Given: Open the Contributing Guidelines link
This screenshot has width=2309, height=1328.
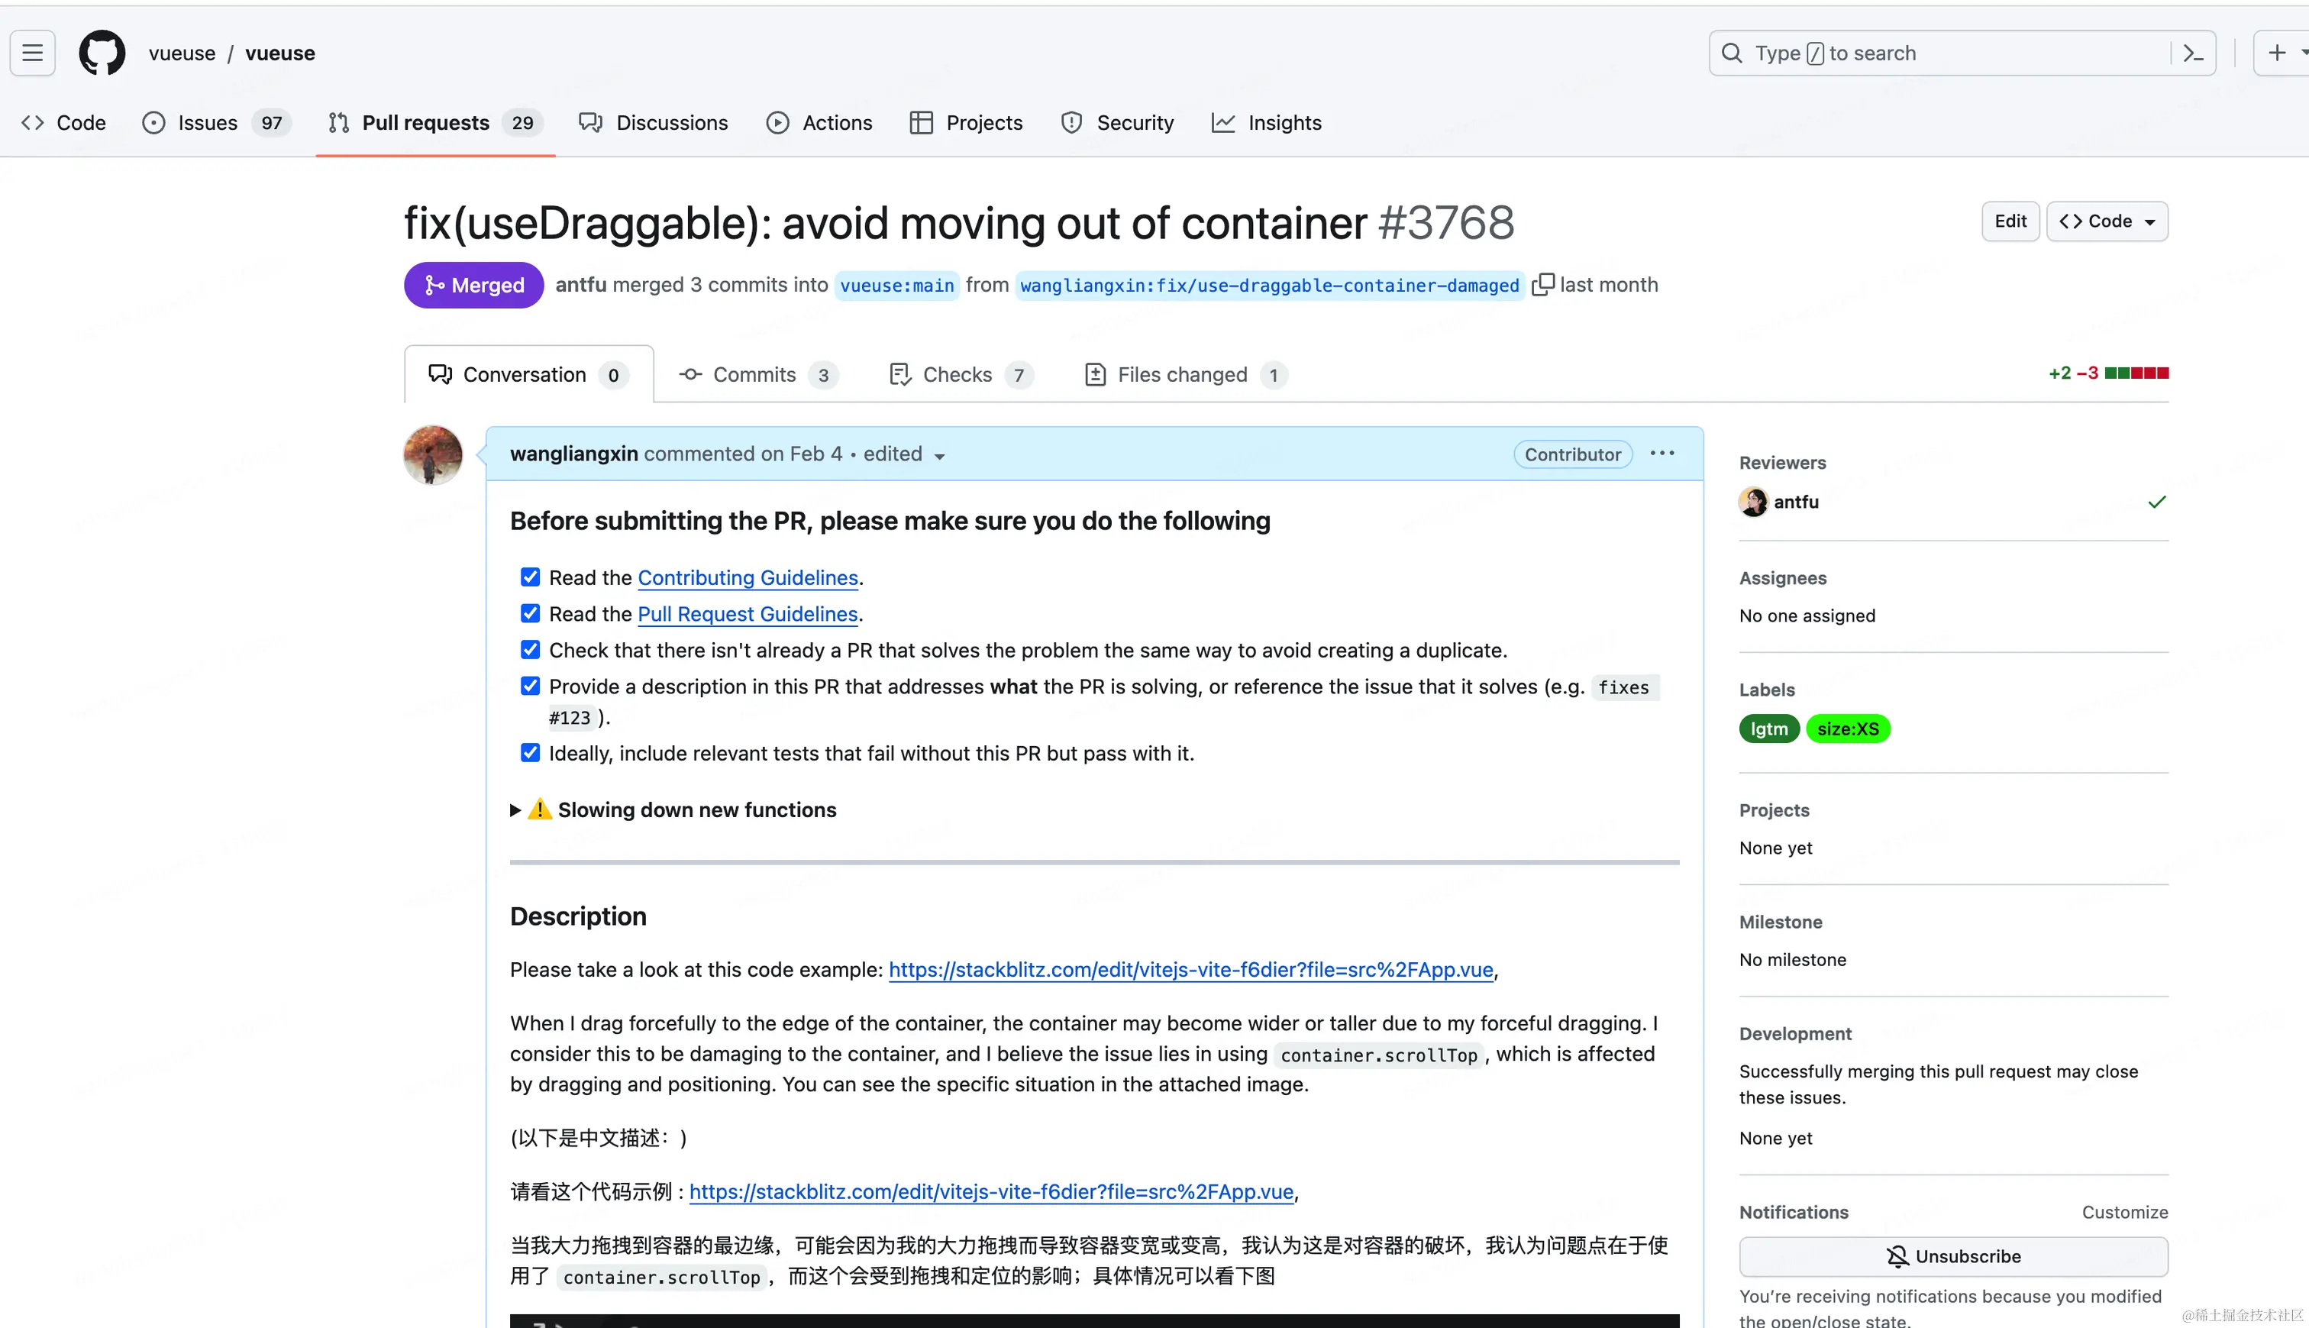Looking at the screenshot, I should 747,577.
